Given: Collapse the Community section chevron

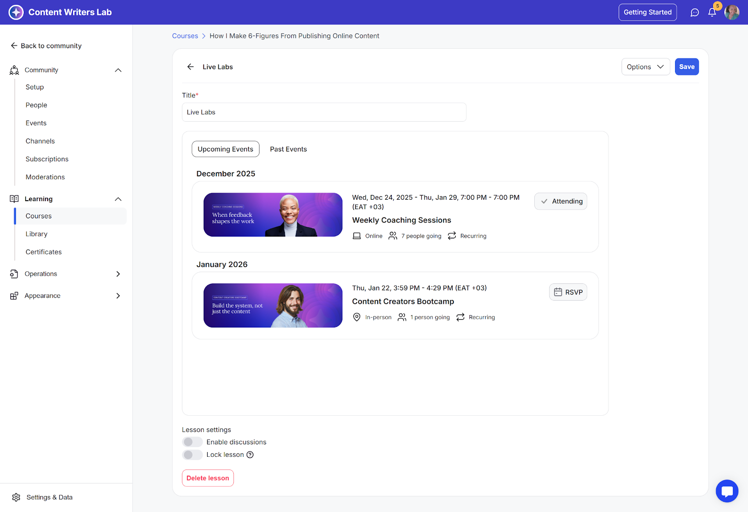Looking at the screenshot, I should [x=118, y=70].
